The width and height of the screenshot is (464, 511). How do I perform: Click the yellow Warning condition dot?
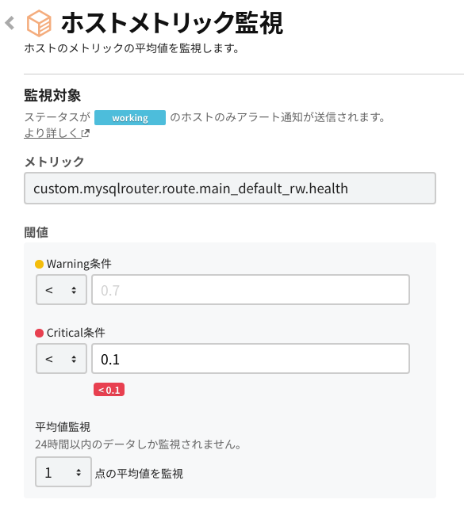[39, 264]
